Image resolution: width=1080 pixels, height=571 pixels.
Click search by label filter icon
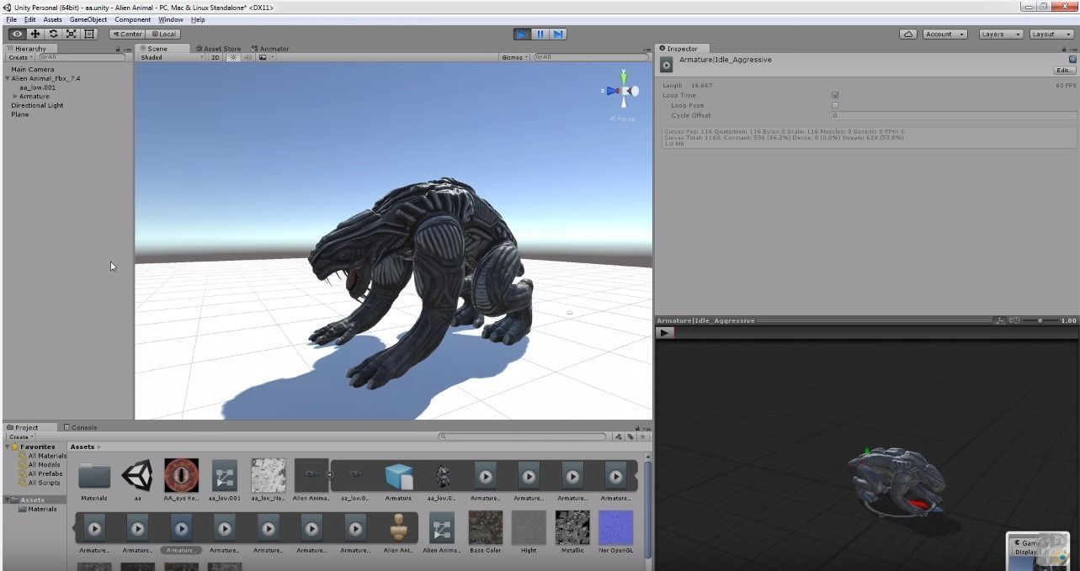630,436
